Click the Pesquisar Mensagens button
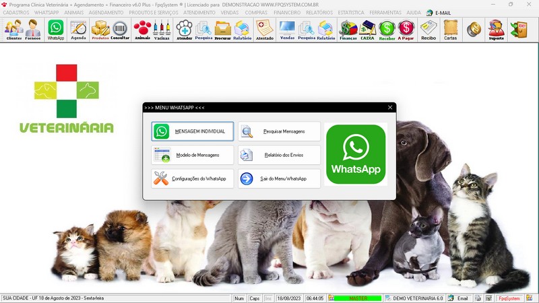 [279, 131]
